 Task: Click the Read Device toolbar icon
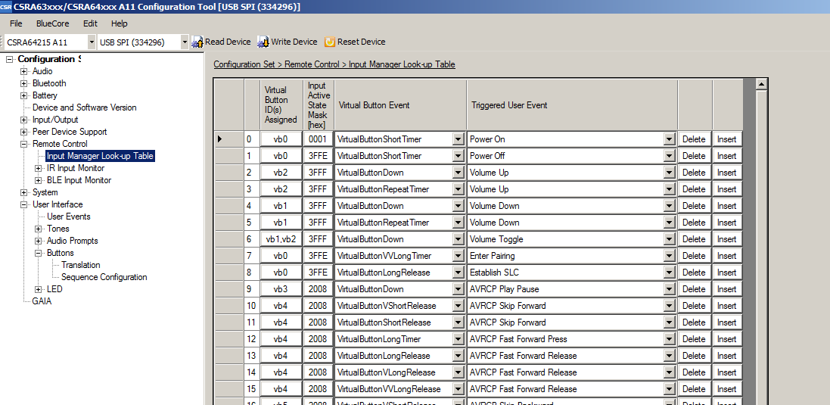[x=198, y=42]
